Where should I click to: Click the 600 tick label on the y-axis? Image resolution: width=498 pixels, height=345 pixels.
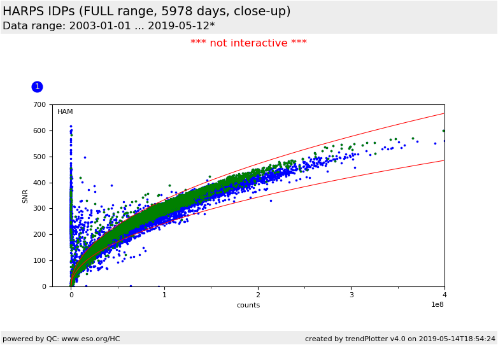pos(39,131)
